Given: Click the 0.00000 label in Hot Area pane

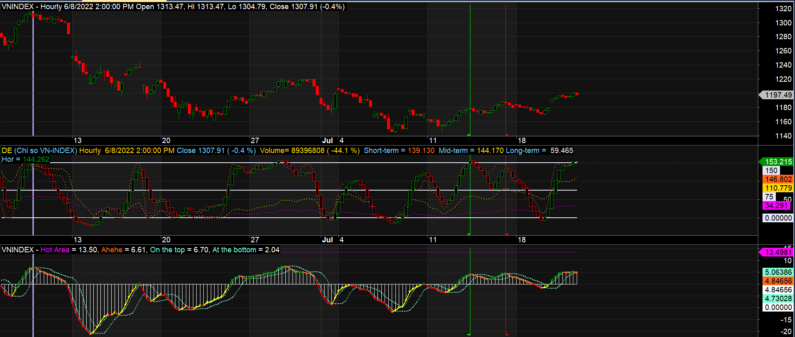Looking at the screenshot, I should tap(778, 307).
